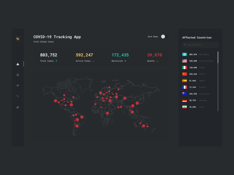Select the prescriptions icon in the sidebar
The height and width of the screenshot is (175, 234).
pyautogui.click(x=18, y=96)
